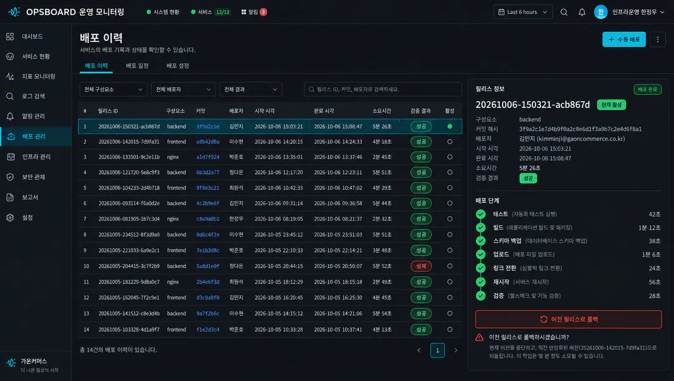Open the Last 6 hours time range dropdown
674x381 pixels.
pyautogui.click(x=523, y=12)
